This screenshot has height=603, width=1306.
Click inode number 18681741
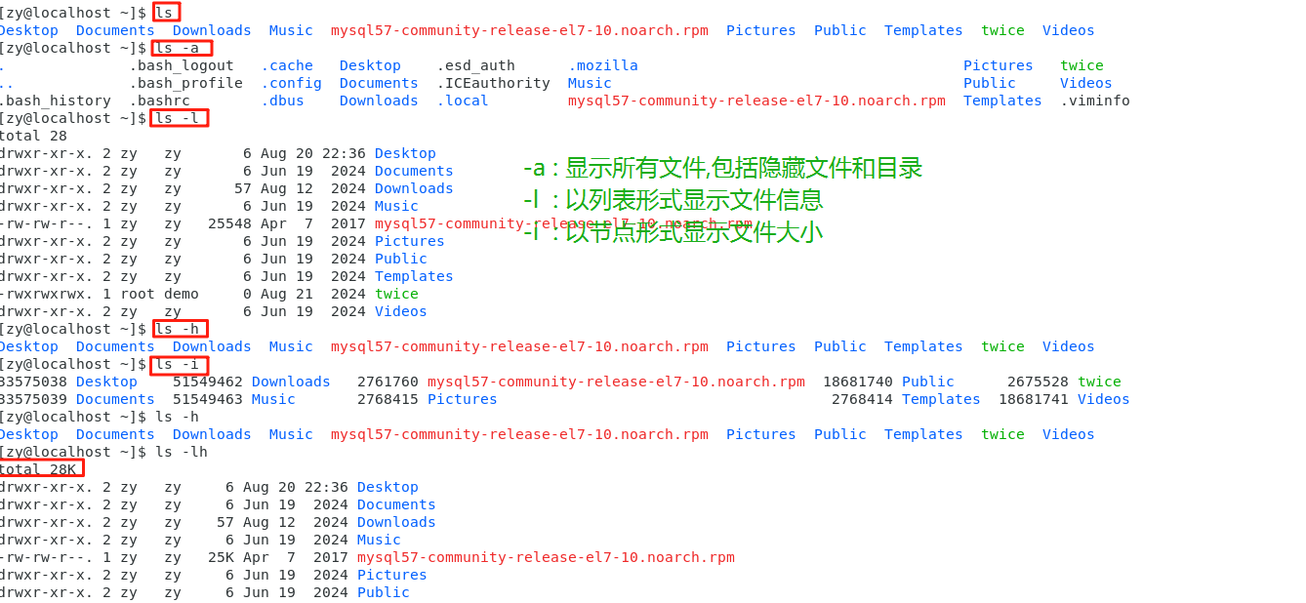1034,399
